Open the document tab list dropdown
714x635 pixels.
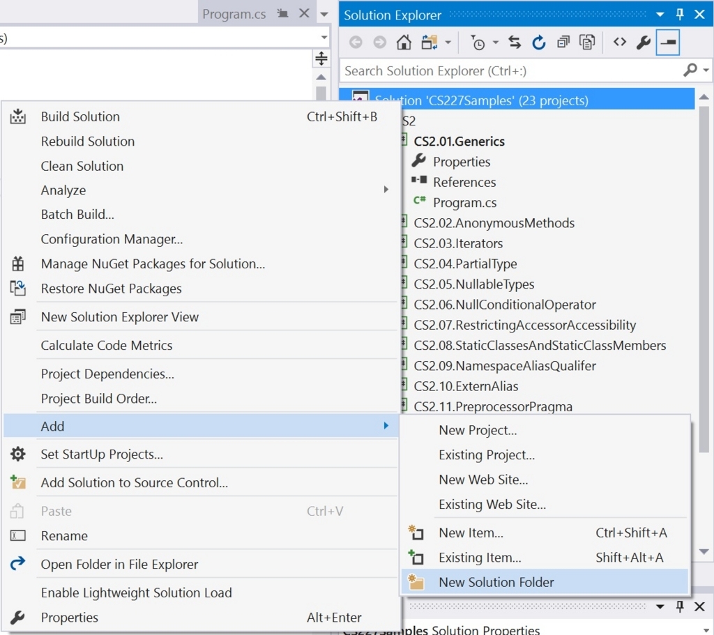coord(324,14)
